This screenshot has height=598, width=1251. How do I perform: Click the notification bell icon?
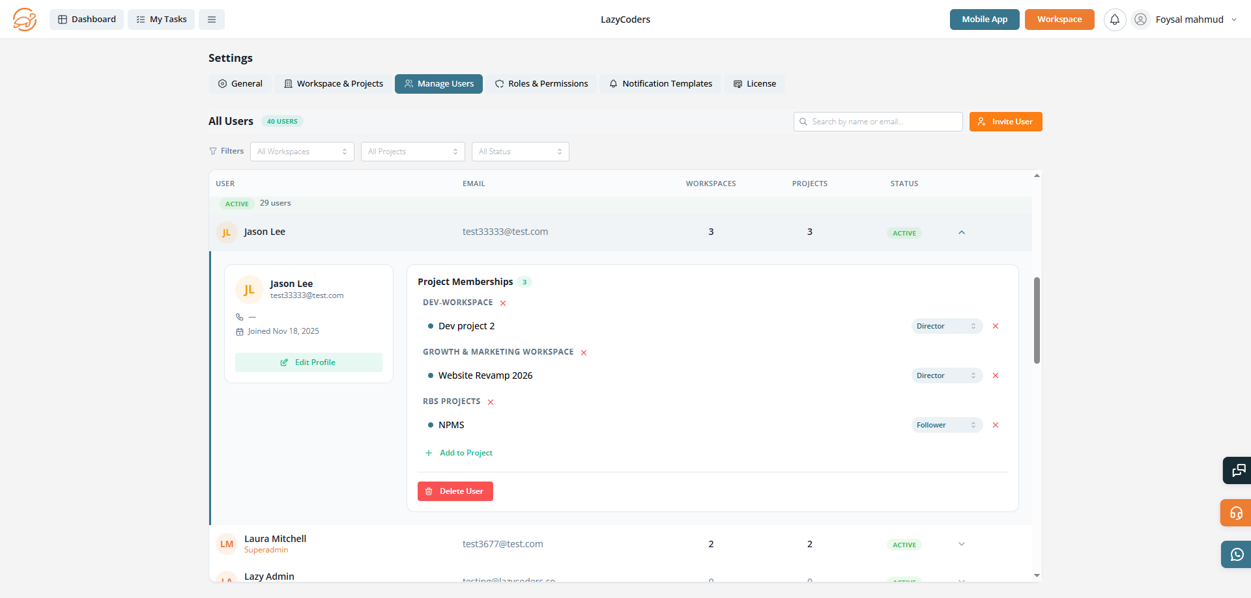[x=1114, y=20]
